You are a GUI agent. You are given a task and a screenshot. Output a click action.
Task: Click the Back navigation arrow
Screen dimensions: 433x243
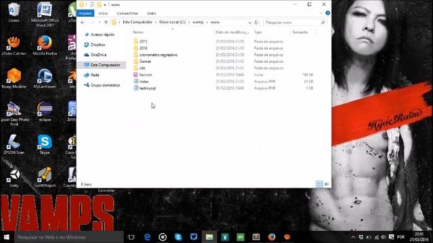click(x=83, y=22)
